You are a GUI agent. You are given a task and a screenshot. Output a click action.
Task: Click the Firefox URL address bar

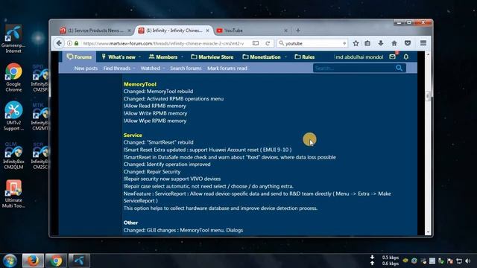163,43
